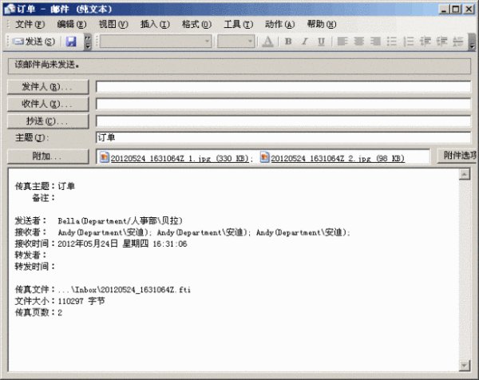The image size is (479, 380).
Task: Focus the recipient (收件人) input field
Action: (283, 104)
